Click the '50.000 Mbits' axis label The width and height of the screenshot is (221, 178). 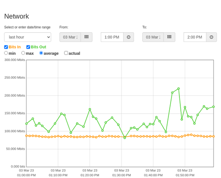tap(15, 149)
